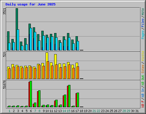Viewport: 146px width, 114px height.
Task: Click the 'Files' legend label
Action: click(x=143, y=23)
